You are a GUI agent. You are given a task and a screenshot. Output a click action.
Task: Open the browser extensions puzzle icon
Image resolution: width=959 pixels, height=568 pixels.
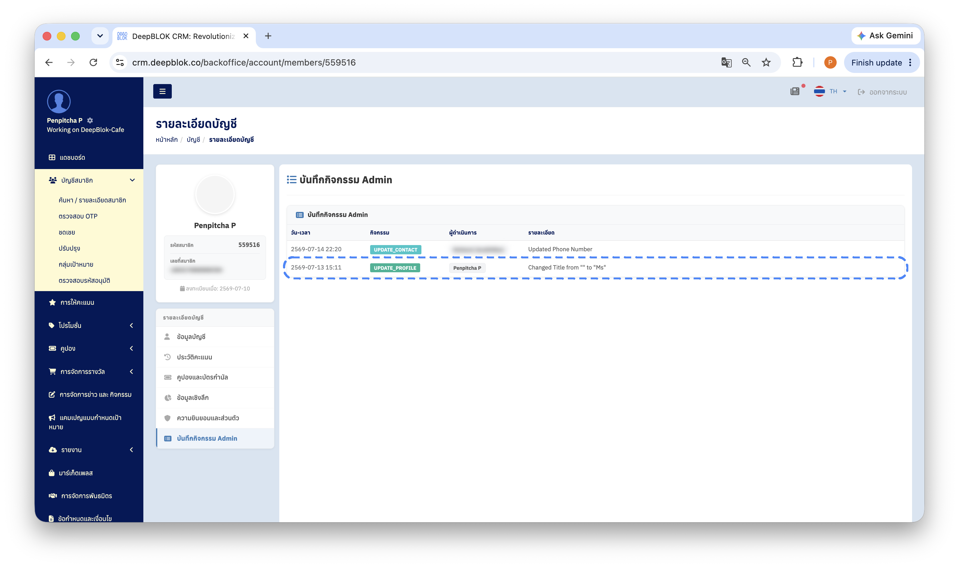(x=797, y=62)
